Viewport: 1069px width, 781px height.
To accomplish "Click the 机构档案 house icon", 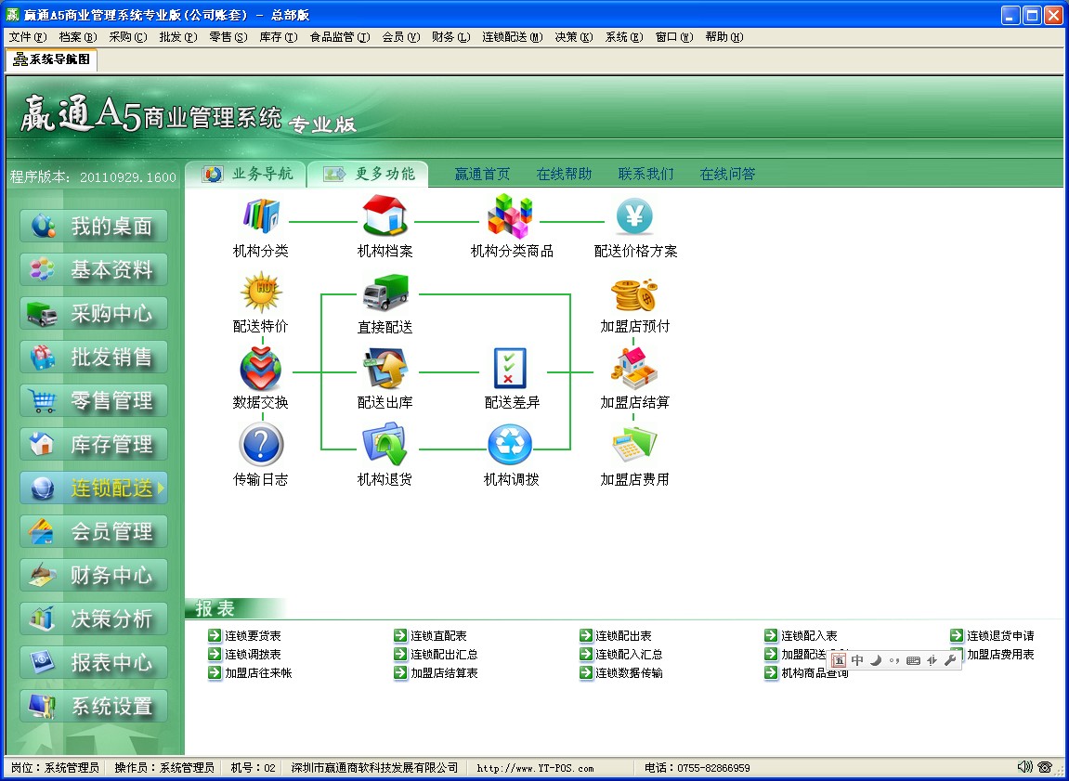I will (385, 219).
